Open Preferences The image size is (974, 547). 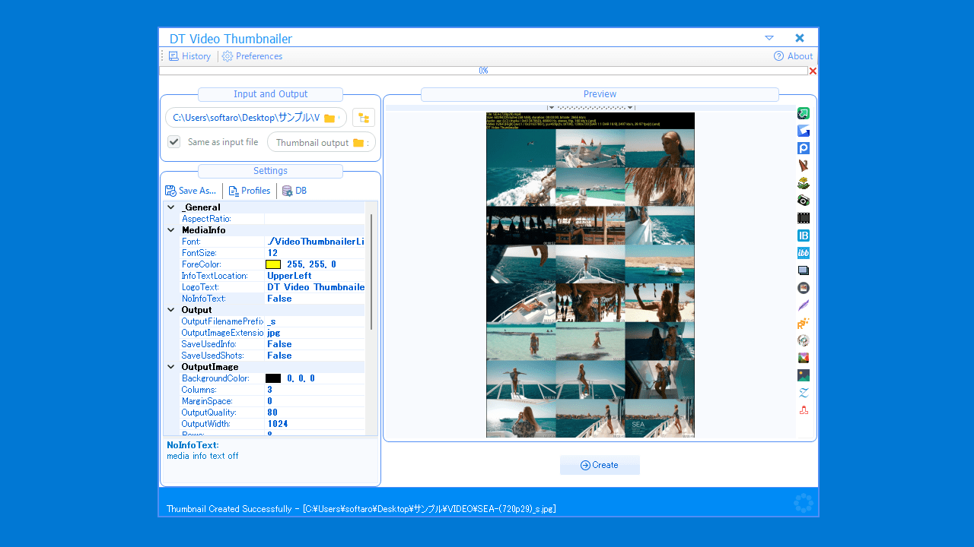[x=252, y=56]
